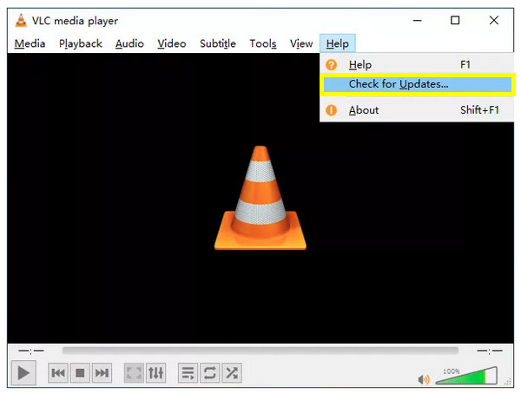
Task: Click the VLC cone in video area
Action: click(x=260, y=198)
